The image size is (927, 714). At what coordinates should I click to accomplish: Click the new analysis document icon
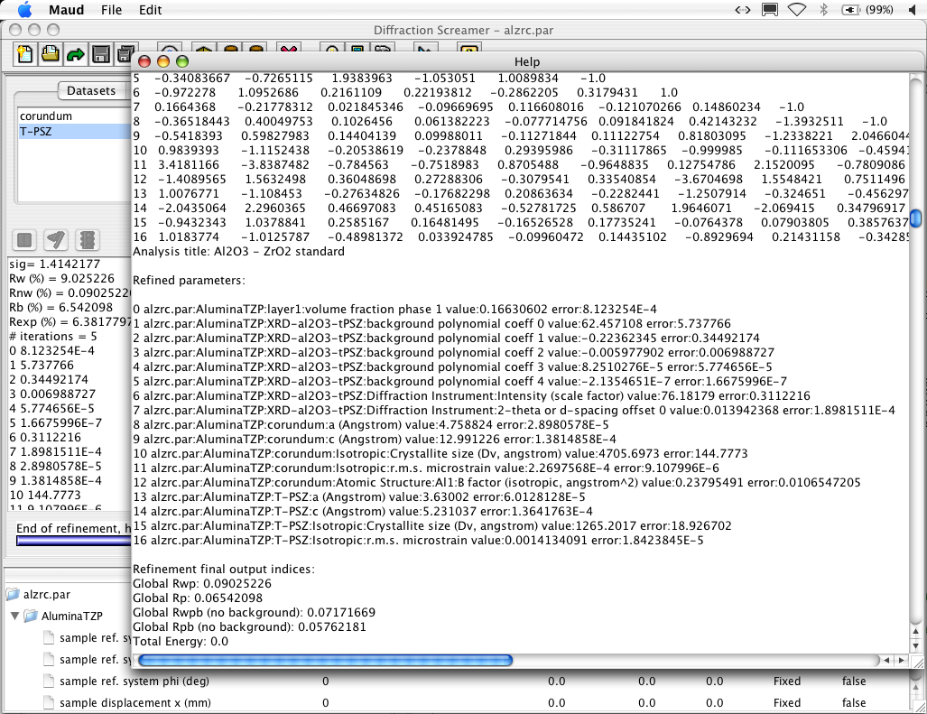tap(25, 53)
